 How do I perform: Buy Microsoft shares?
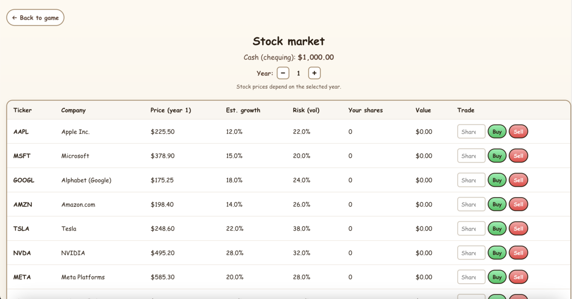(x=497, y=156)
